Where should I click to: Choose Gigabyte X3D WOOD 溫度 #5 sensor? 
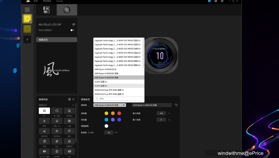point(118,57)
